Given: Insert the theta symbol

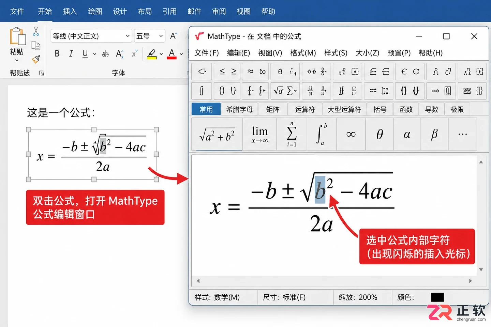Looking at the screenshot, I should point(380,134).
